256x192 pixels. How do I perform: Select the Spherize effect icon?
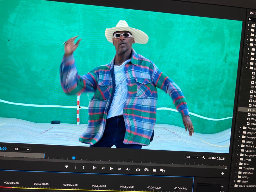(250, 101)
